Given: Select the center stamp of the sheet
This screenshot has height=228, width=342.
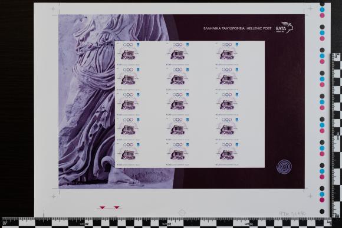Looking at the screenshot, I should pyautogui.click(x=177, y=104).
